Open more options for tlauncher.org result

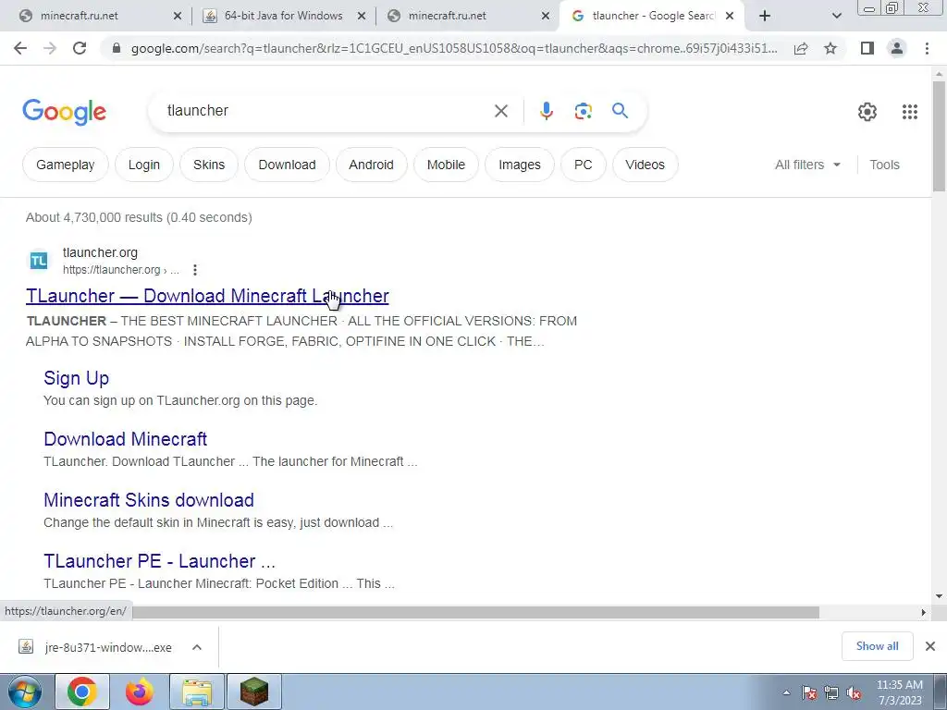tap(194, 270)
